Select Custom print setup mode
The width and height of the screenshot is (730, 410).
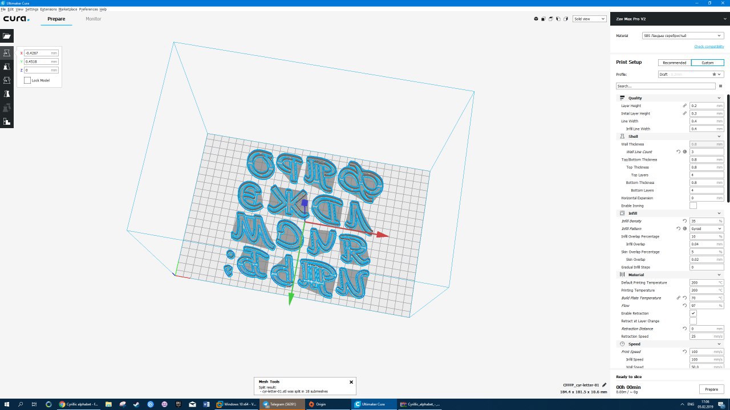[x=707, y=63]
